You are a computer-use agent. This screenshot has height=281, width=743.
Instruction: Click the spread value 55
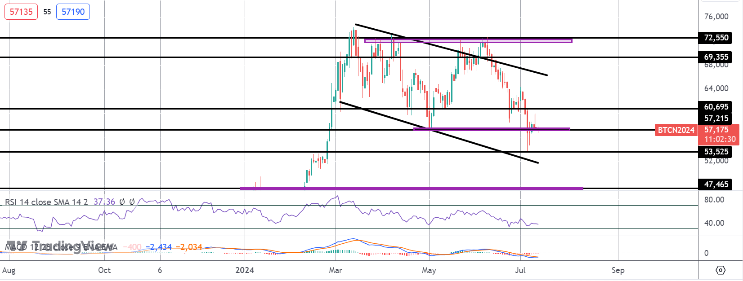tap(47, 12)
